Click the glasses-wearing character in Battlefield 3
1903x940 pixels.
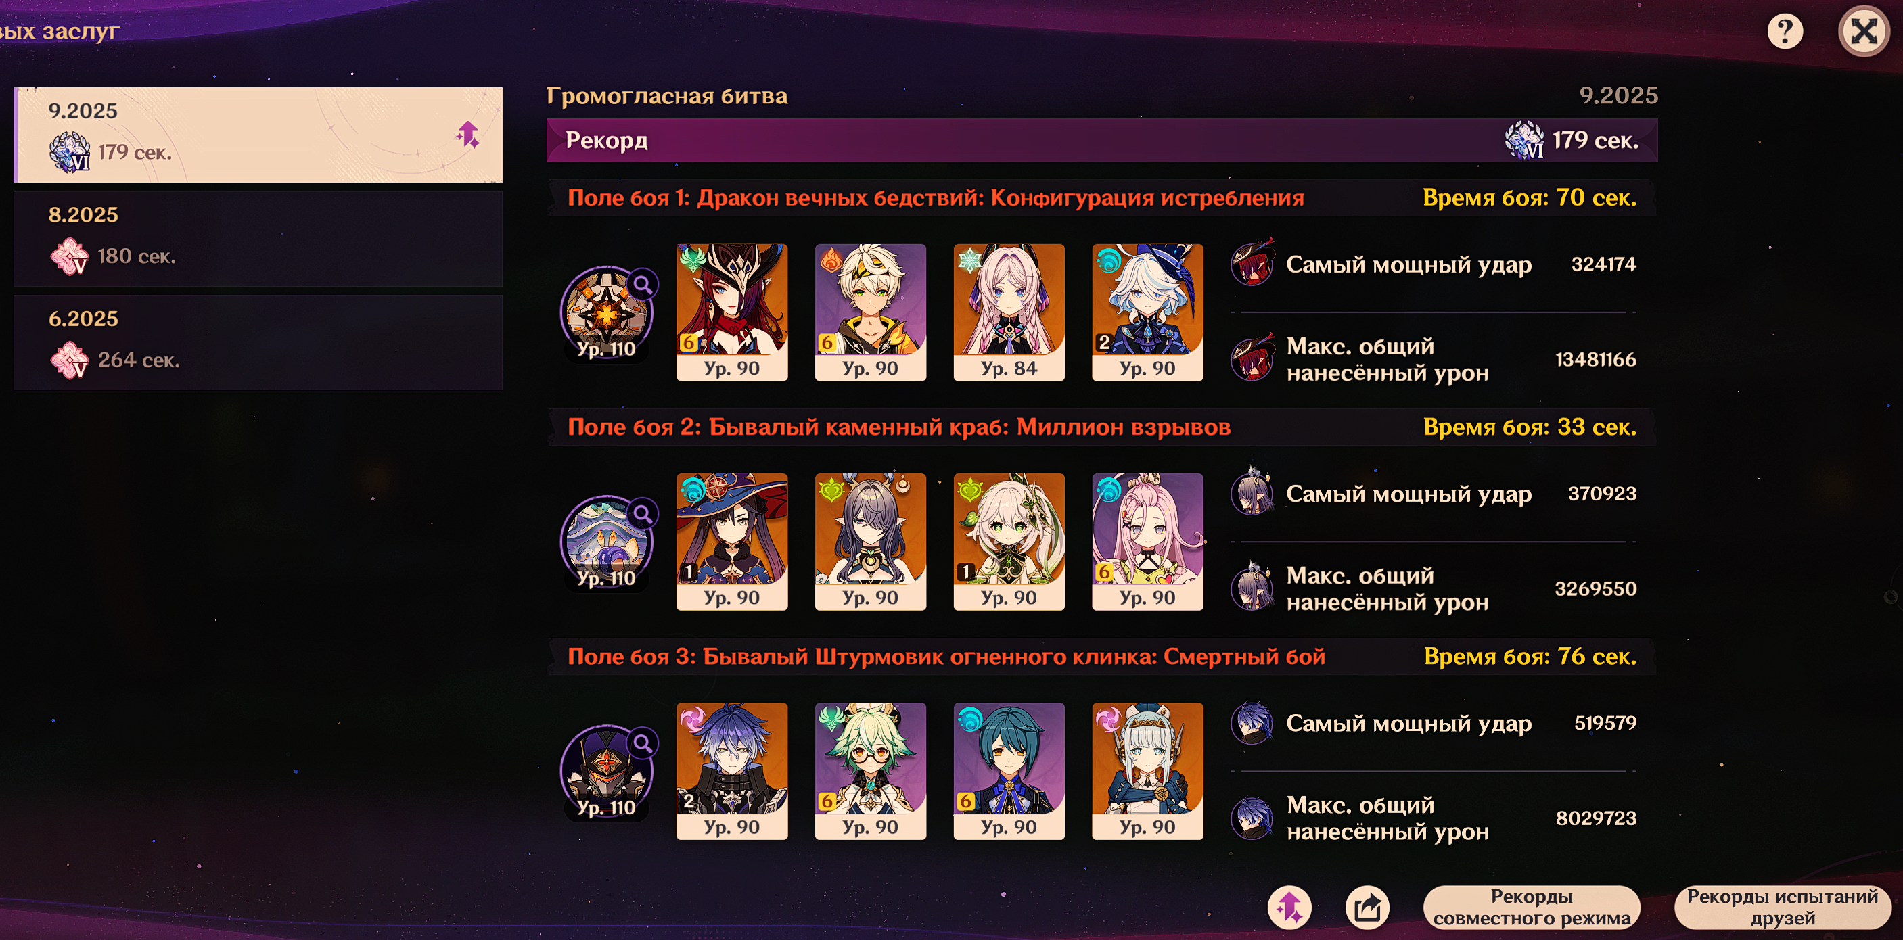(870, 771)
